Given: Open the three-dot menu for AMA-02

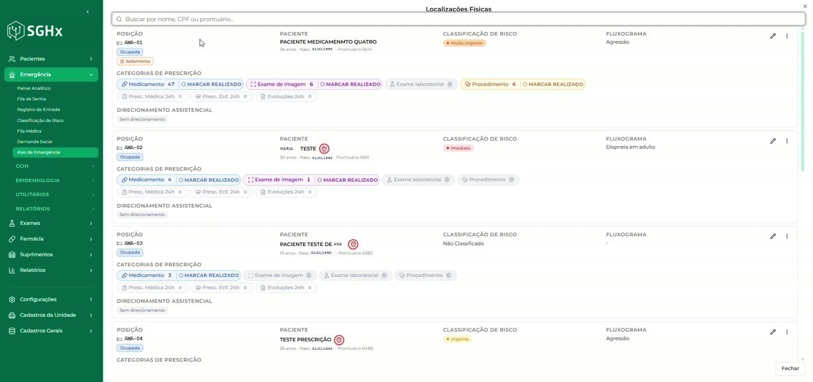Looking at the screenshot, I should (x=787, y=141).
